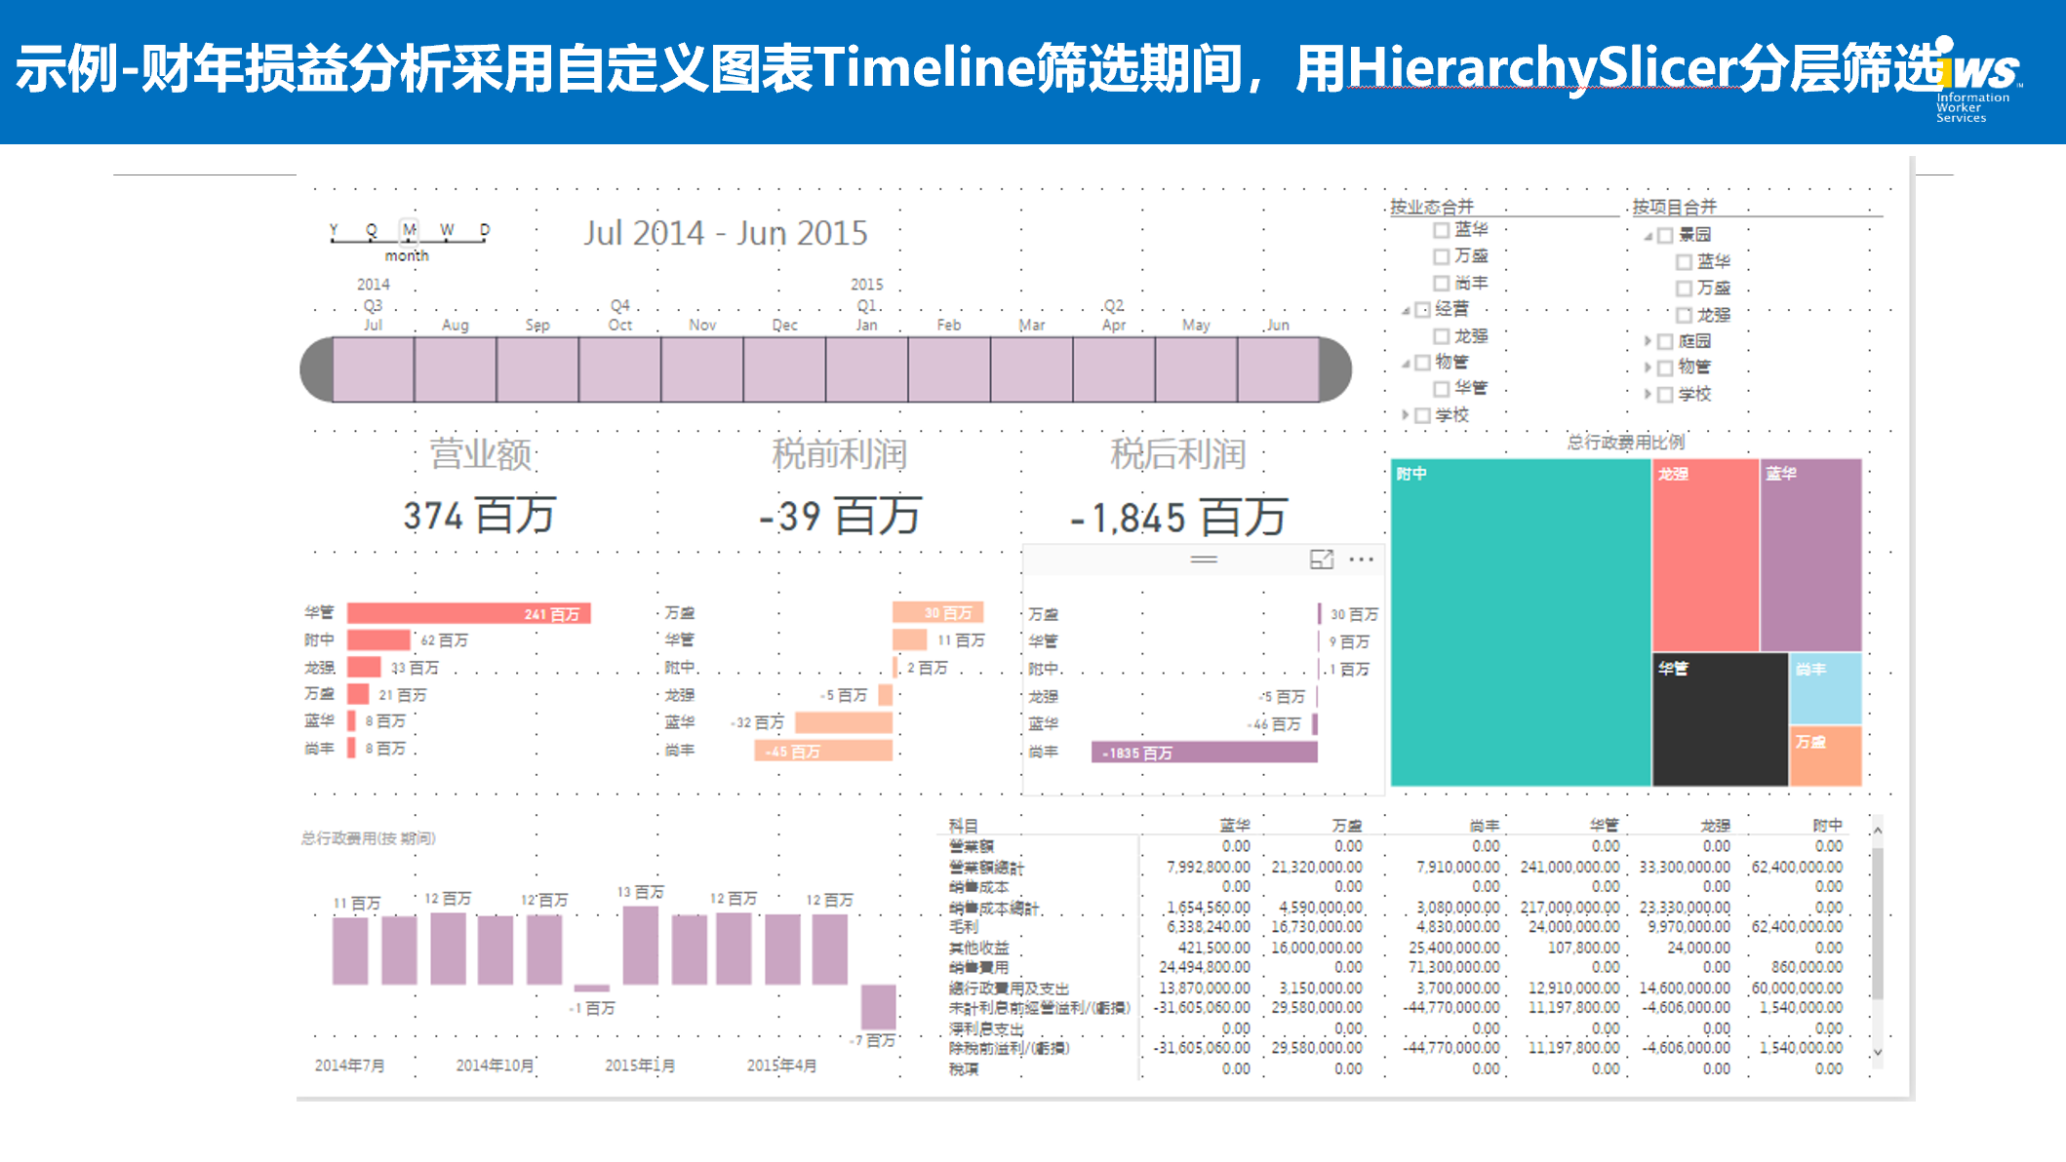
Task: Click scroll-up arrow of the 科目 table
Action: click(x=1877, y=830)
